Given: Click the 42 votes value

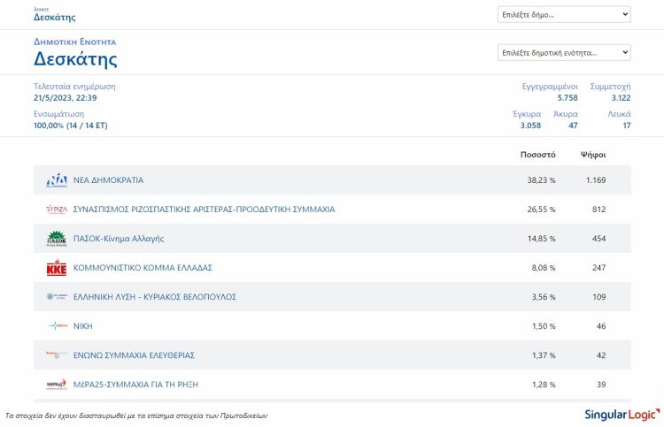Looking at the screenshot, I should pyautogui.click(x=601, y=355).
